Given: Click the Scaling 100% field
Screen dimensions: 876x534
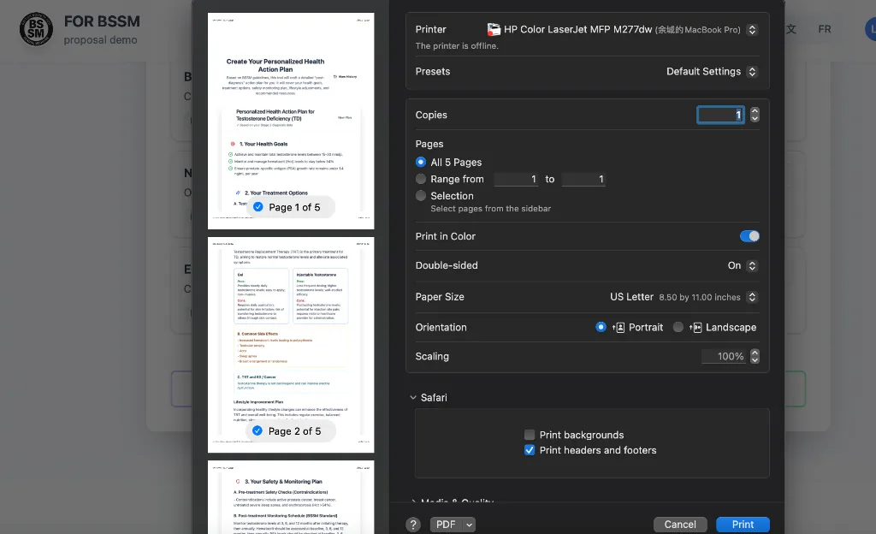Looking at the screenshot, I should [725, 356].
